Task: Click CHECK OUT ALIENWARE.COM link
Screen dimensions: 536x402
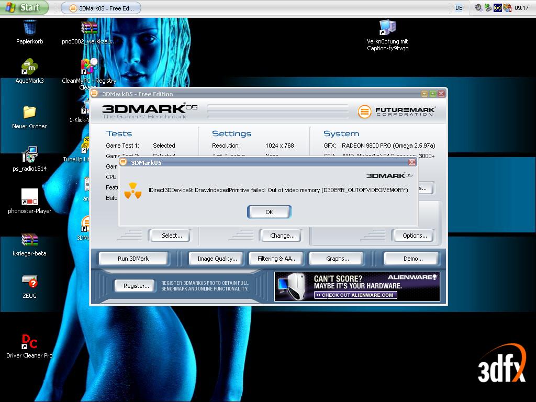Action: tap(355, 295)
